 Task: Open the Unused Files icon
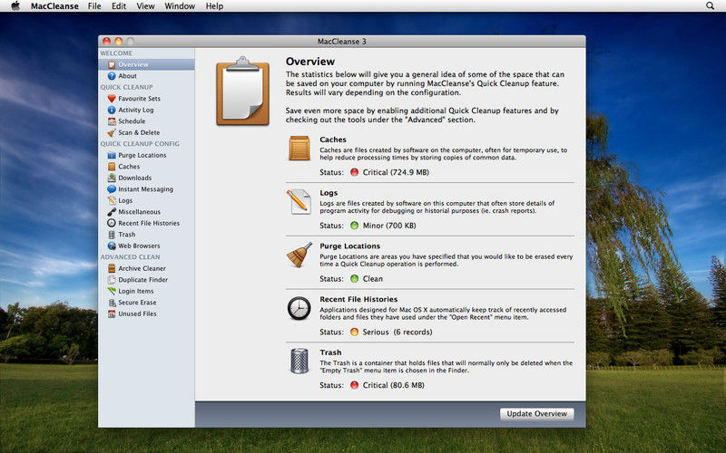[112, 313]
